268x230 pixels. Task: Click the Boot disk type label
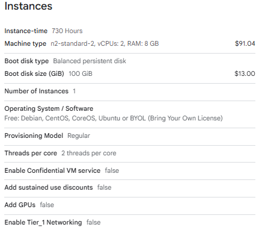coord(26,61)
